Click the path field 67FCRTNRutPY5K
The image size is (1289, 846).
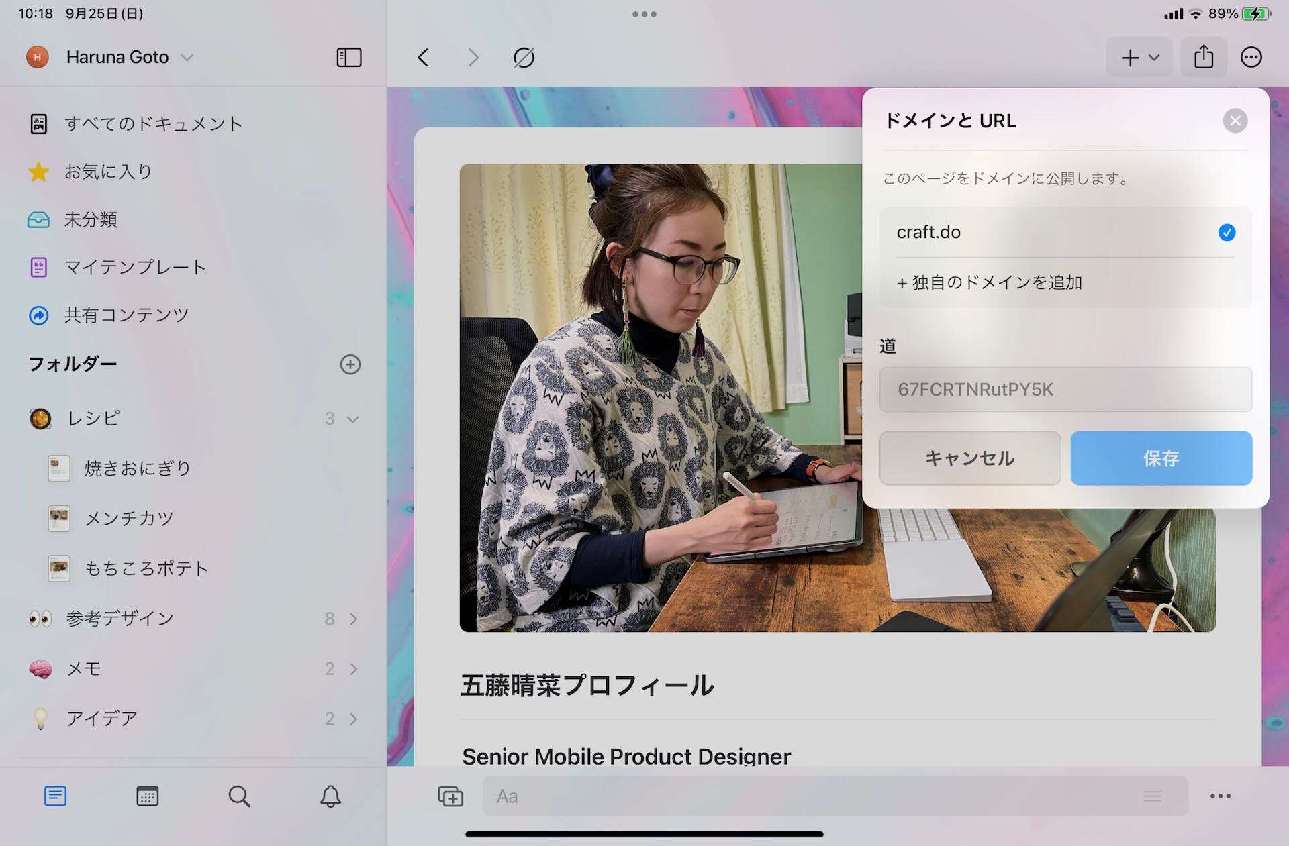pyautogui.click(x=1065, y=389)
